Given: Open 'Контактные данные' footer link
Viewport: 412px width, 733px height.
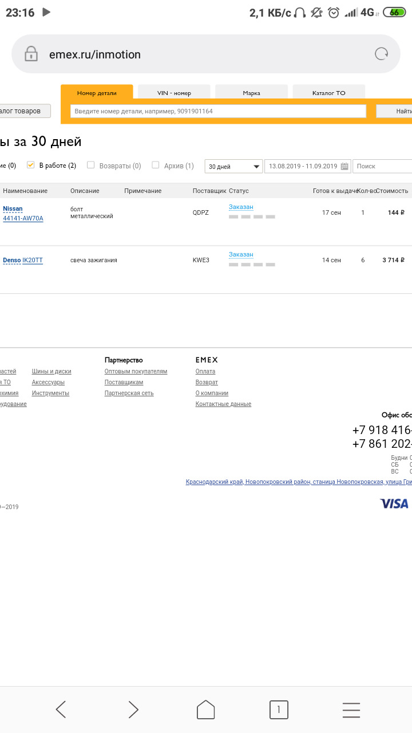Looking at the screenshot, I should (223, 404).
